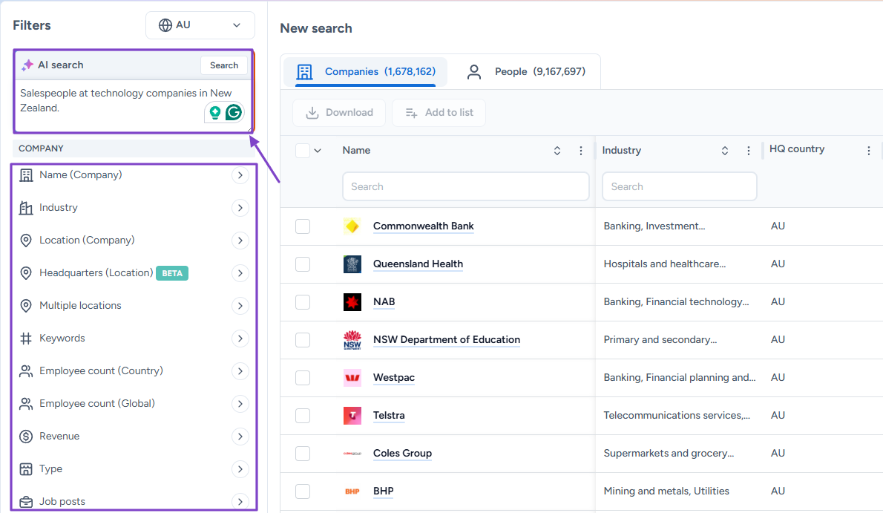
Task: Check the NSW Department of Education checkbox
Action: click(x=303, y=340)
